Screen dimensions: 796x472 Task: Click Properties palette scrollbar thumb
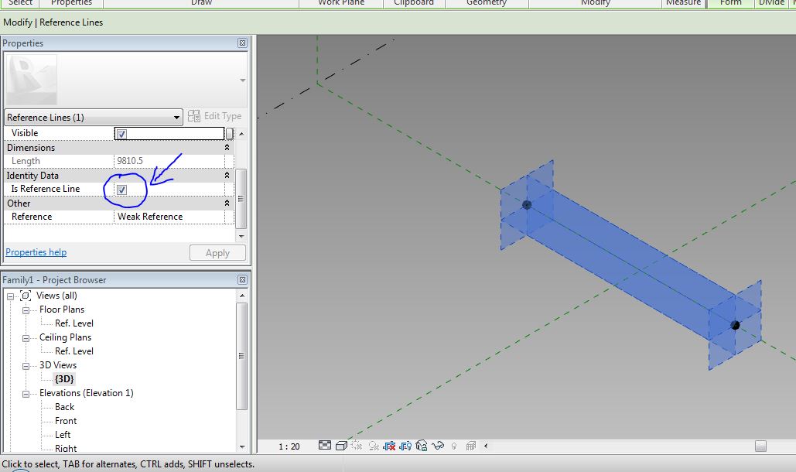(x=241, y=198)
